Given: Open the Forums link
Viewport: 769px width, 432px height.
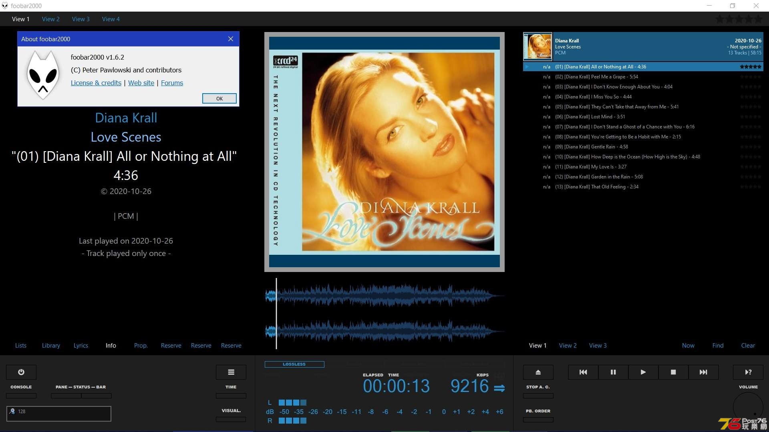Looking at the screenshot, I should click(172, 83).
